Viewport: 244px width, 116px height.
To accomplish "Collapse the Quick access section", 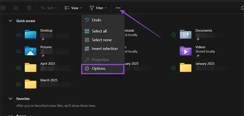I will 10,21.
